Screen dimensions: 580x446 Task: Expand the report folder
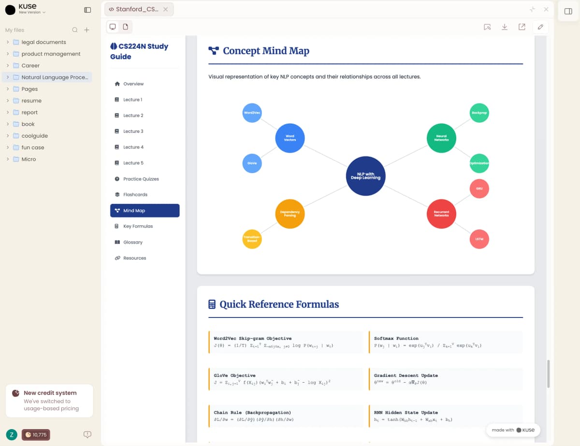click(8, 112)
